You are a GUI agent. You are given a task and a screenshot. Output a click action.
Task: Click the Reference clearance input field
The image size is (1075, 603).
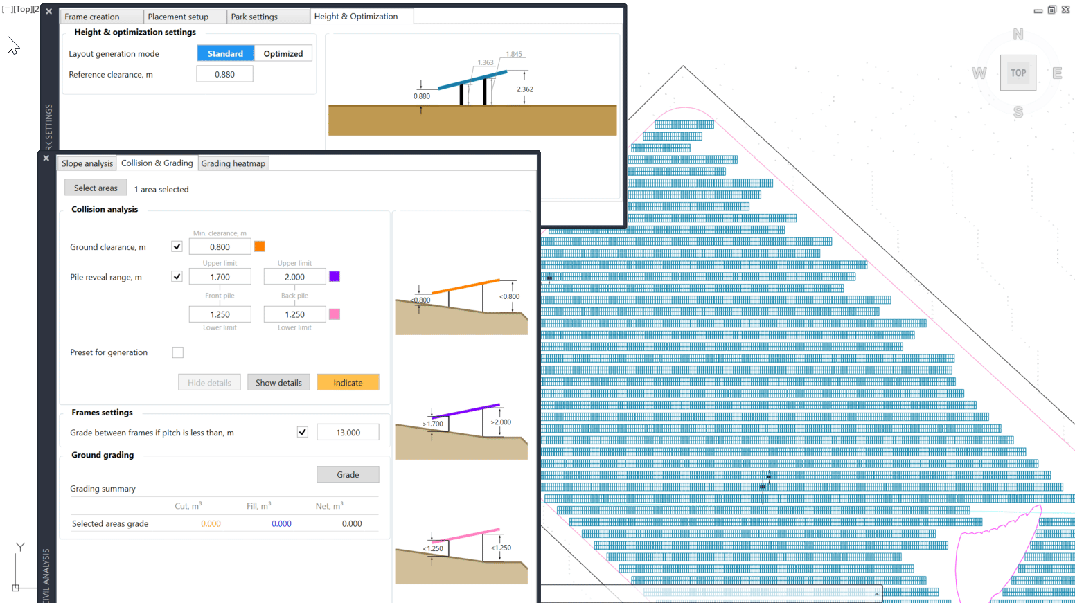click(x=224, y=74)
